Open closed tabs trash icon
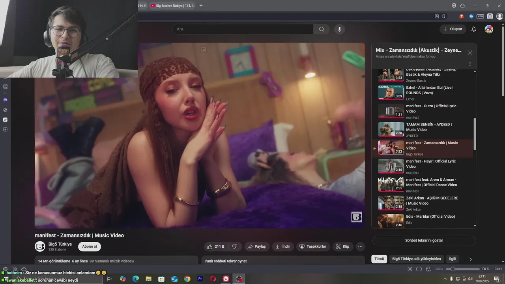The image size is (505, 284). click(x=454, y=6)
